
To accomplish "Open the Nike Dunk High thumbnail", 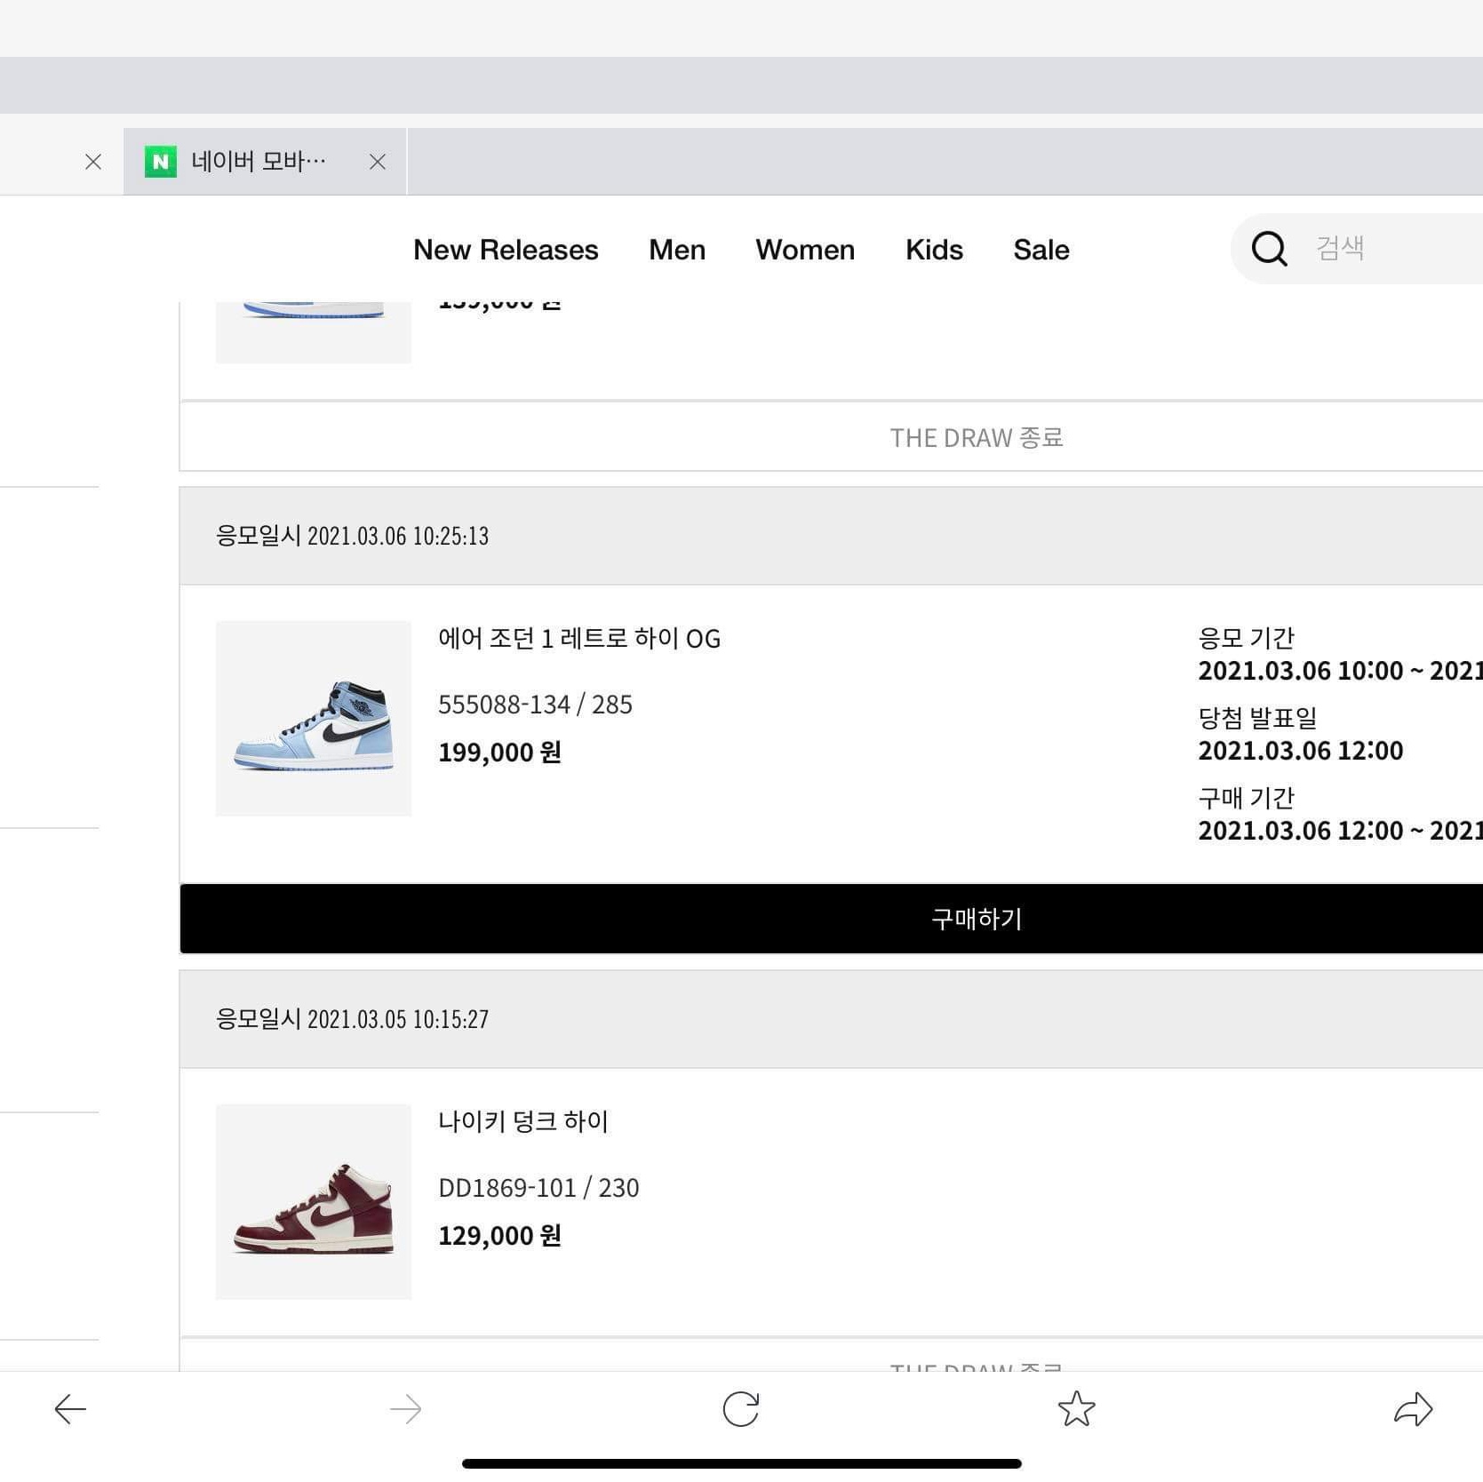I will 314,1201.
